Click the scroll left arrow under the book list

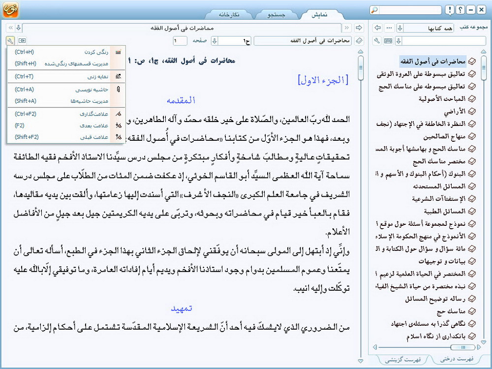point(374,347)
